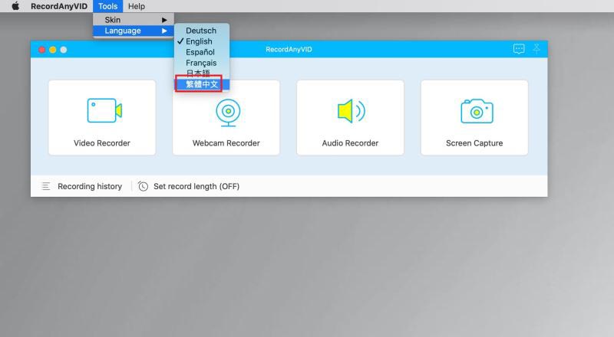Viewport: 614px width, 337px height.
Task: Close the RecordAnyVID window with red button
Action: (x=42, y=50)
